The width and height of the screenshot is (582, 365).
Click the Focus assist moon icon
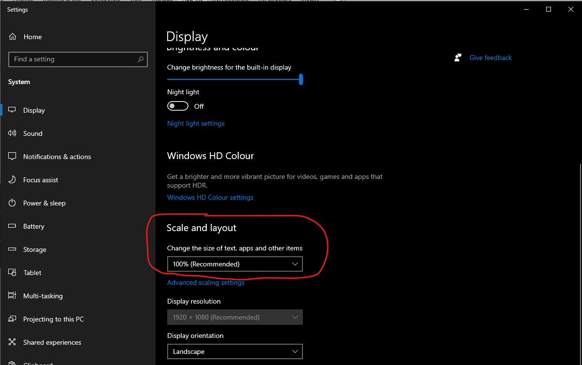click(13, 180)
